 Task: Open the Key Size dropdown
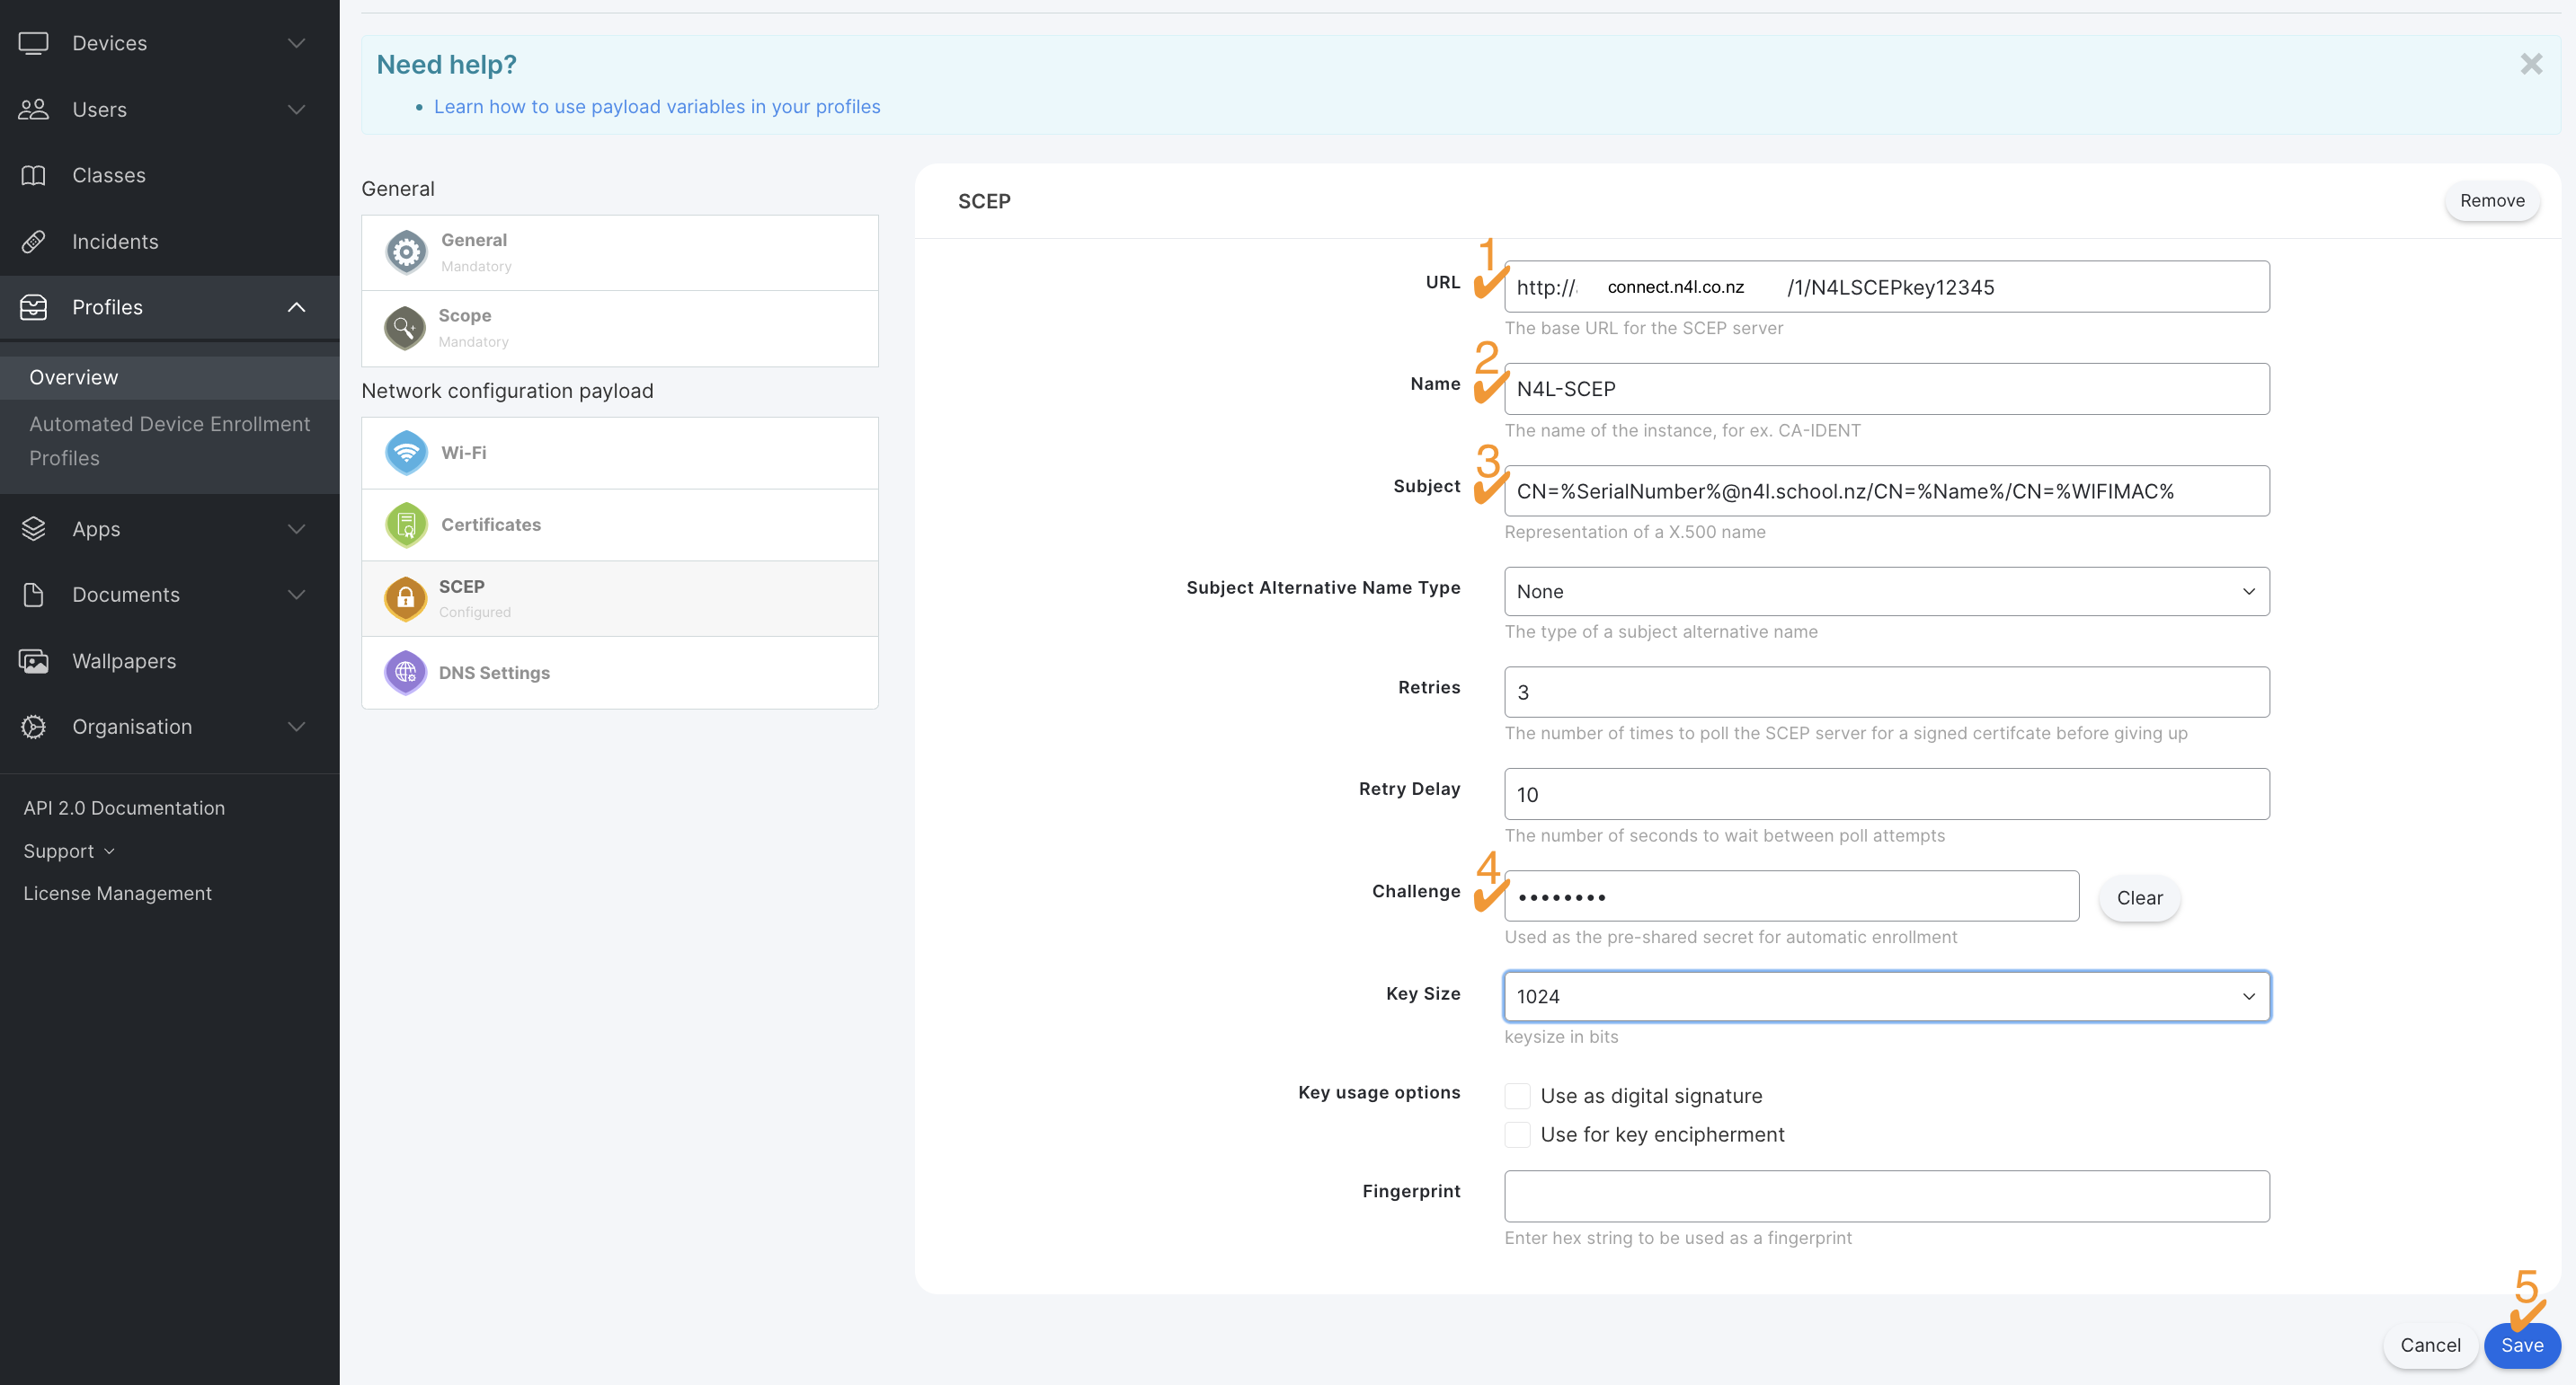1886,995
